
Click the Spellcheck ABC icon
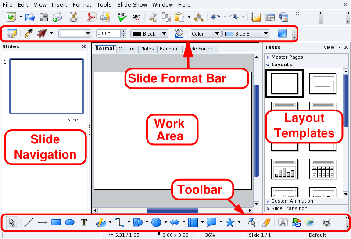[x=122, y=18]
